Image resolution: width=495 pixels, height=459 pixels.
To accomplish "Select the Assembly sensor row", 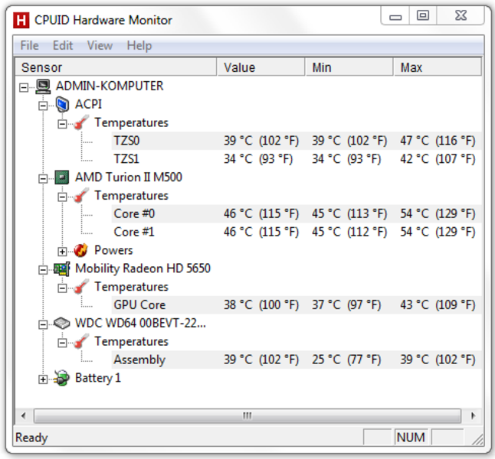I will pos(296,360).
